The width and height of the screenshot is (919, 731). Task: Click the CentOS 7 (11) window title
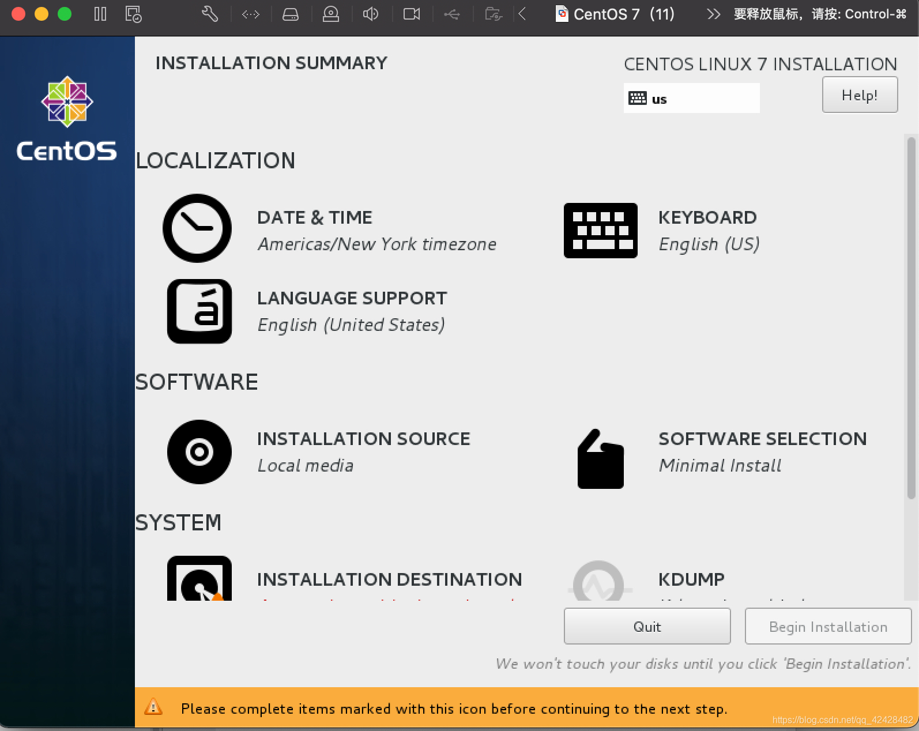[624, 14]
